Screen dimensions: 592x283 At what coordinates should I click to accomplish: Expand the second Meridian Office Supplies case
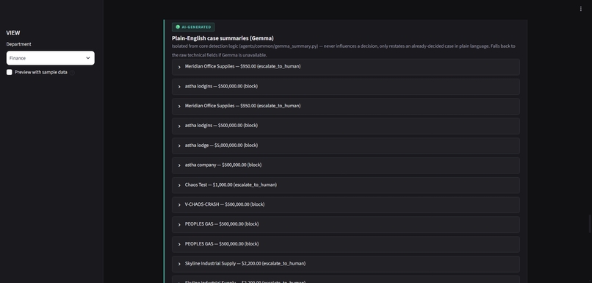(x=345, y=106)
